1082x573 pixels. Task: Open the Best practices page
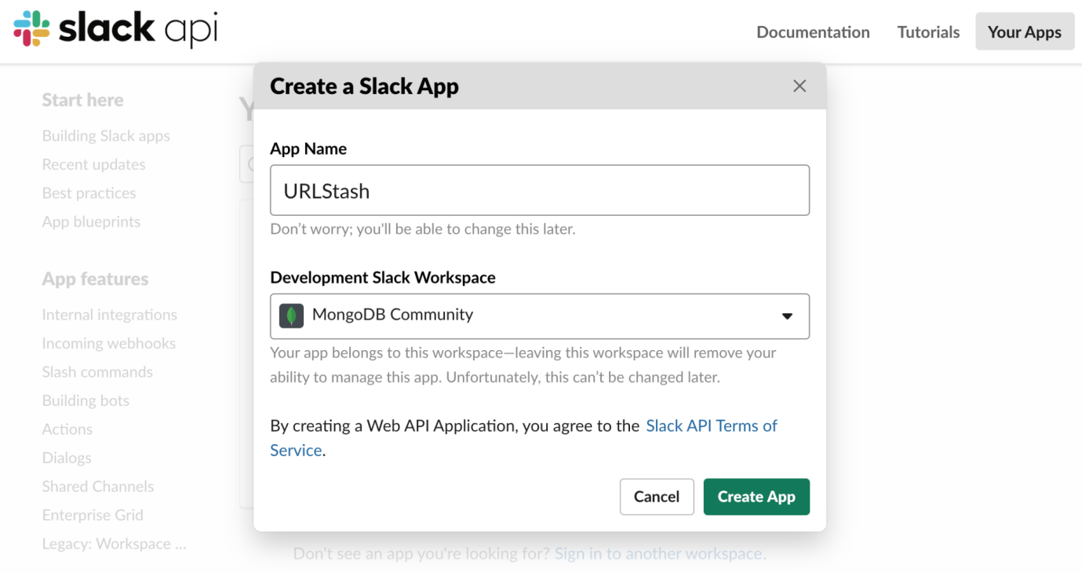[88, 192]
